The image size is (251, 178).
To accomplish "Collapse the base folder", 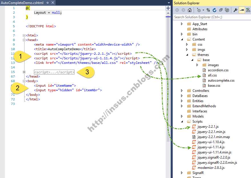I will click(x=192, y=60).
